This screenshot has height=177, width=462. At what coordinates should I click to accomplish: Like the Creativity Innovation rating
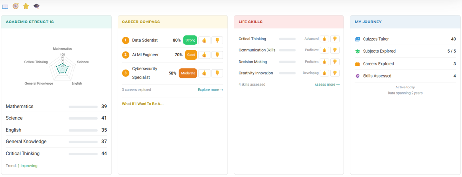(324, 73)
